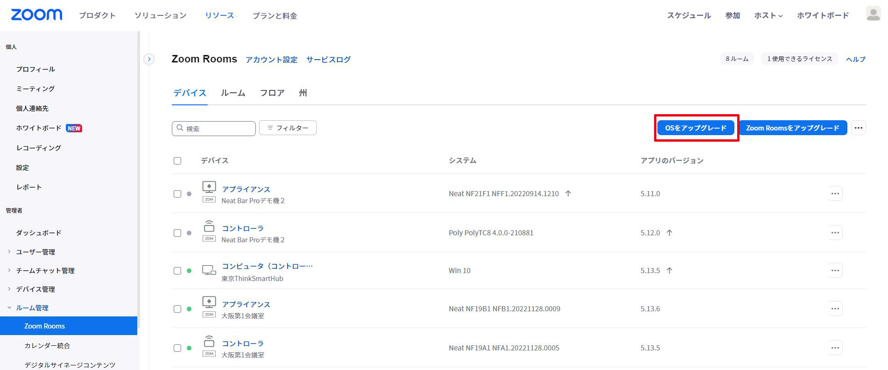Image resolution: width=888 pixels, height=370 pixels.
Task: Click the appliance icon for Neat Bar Proデモ機2
Action: pos(209,187)
